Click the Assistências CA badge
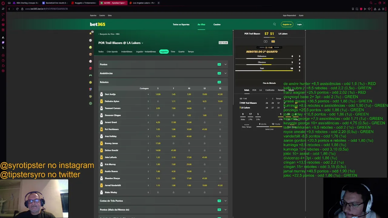Viewport: 388px width, 218px height. pos(219,73)
